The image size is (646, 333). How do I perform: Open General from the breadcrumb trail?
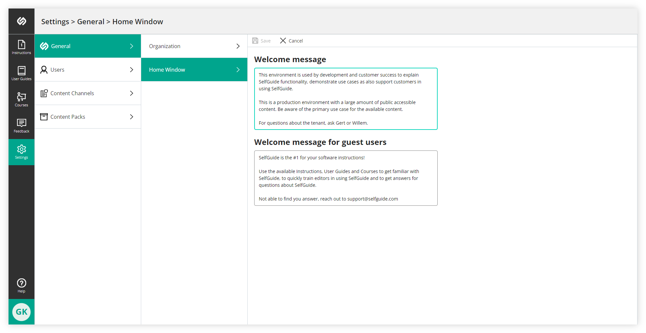91,21
